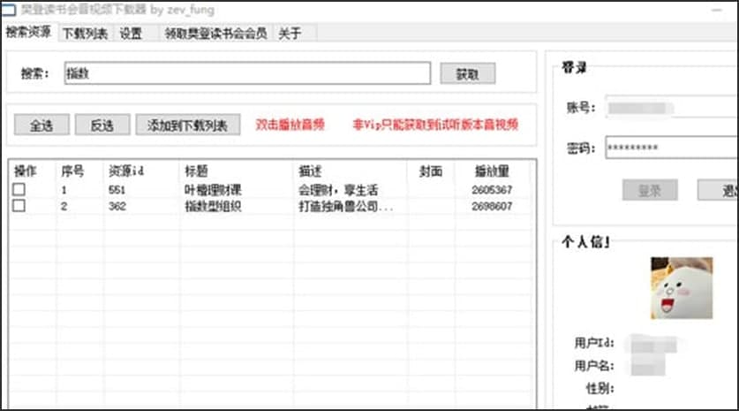Click 添加到下载列表 button
The width and height of the screenshot is (739, 411).
187,125
